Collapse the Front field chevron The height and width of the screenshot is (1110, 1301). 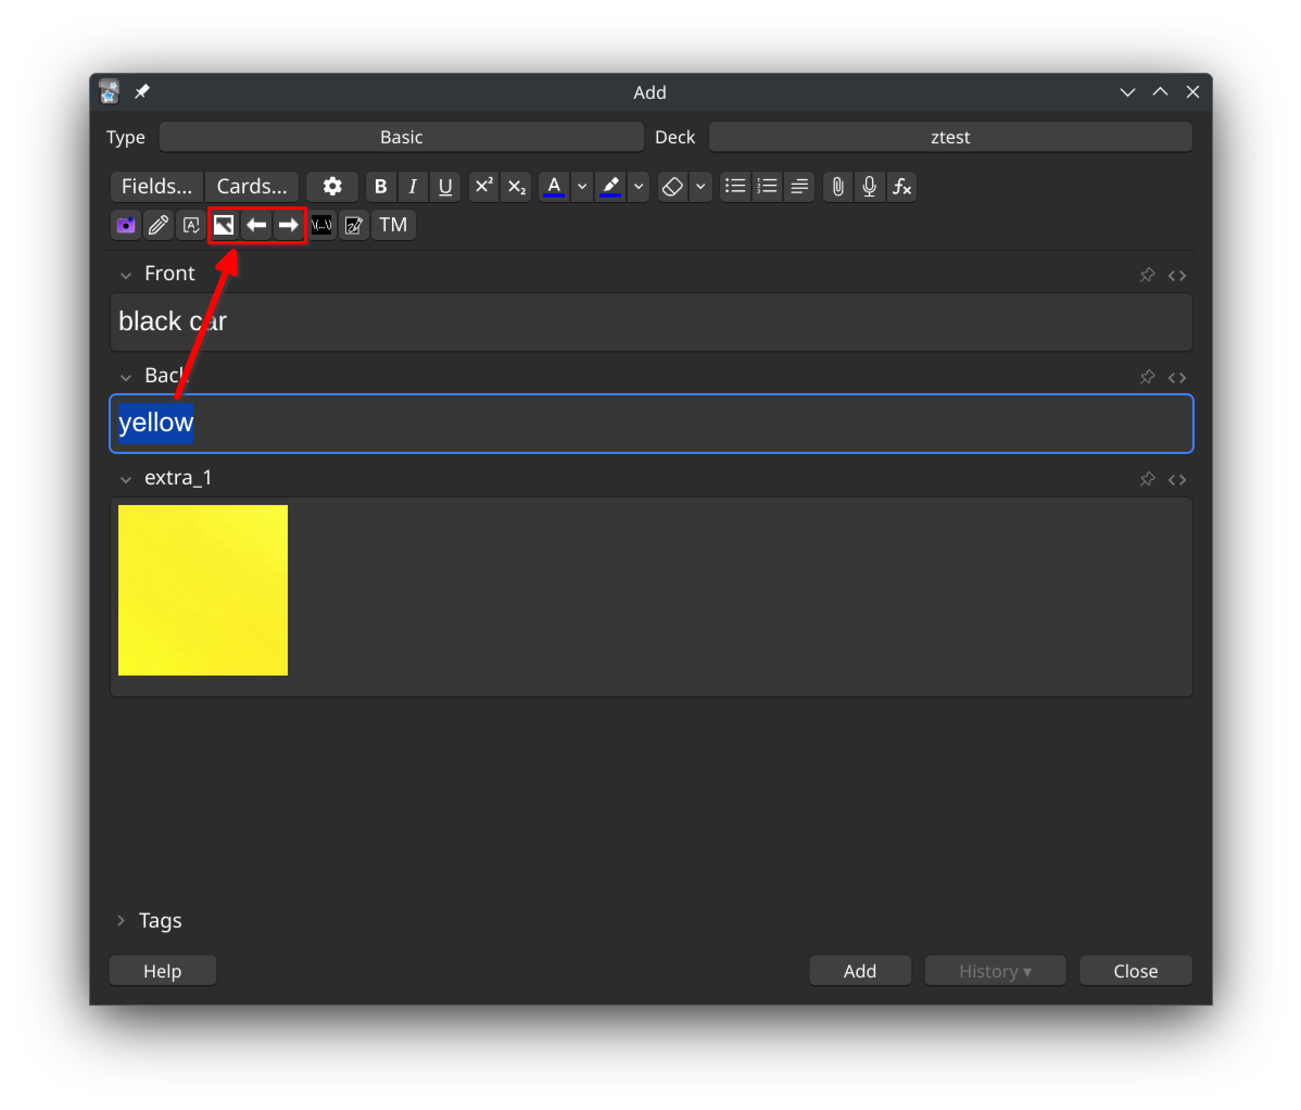[125, 275]
